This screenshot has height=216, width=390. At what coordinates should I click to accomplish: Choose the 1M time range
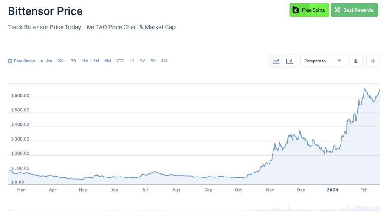coord(84,61)
